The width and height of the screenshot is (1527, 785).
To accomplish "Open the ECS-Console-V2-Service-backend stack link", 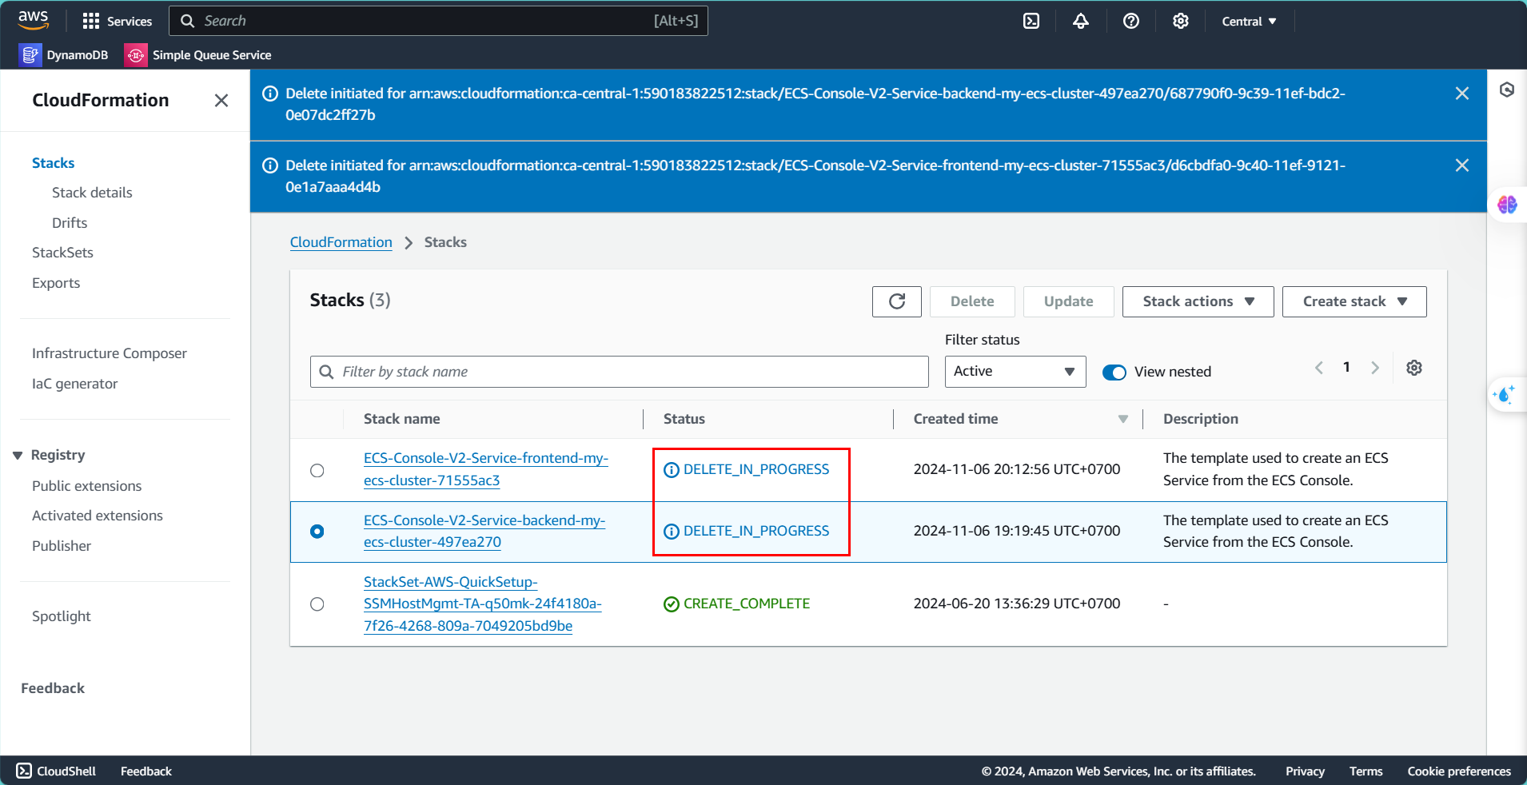I will coord(484,531).
